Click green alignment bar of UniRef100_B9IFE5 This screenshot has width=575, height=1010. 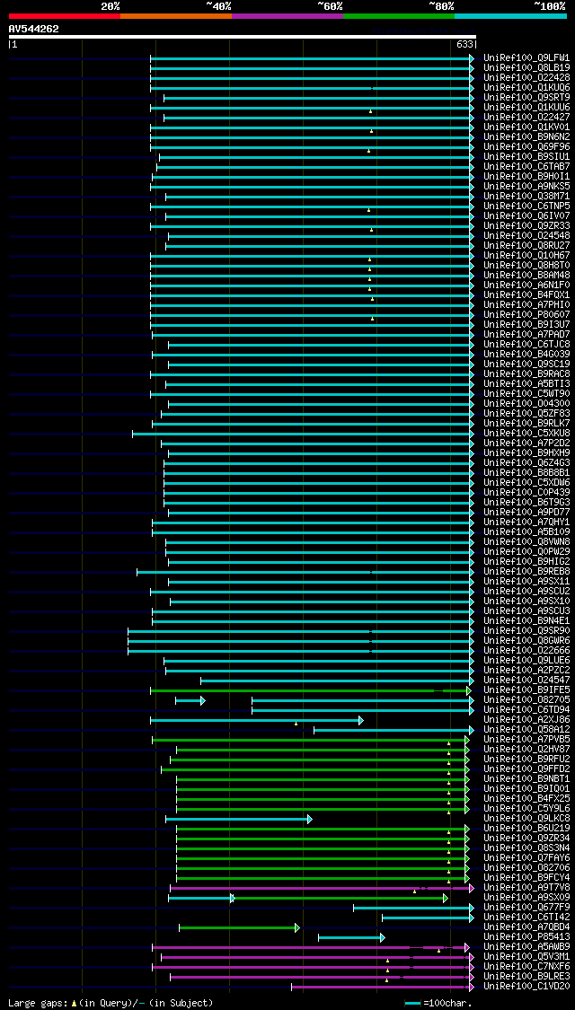(312, 690)
